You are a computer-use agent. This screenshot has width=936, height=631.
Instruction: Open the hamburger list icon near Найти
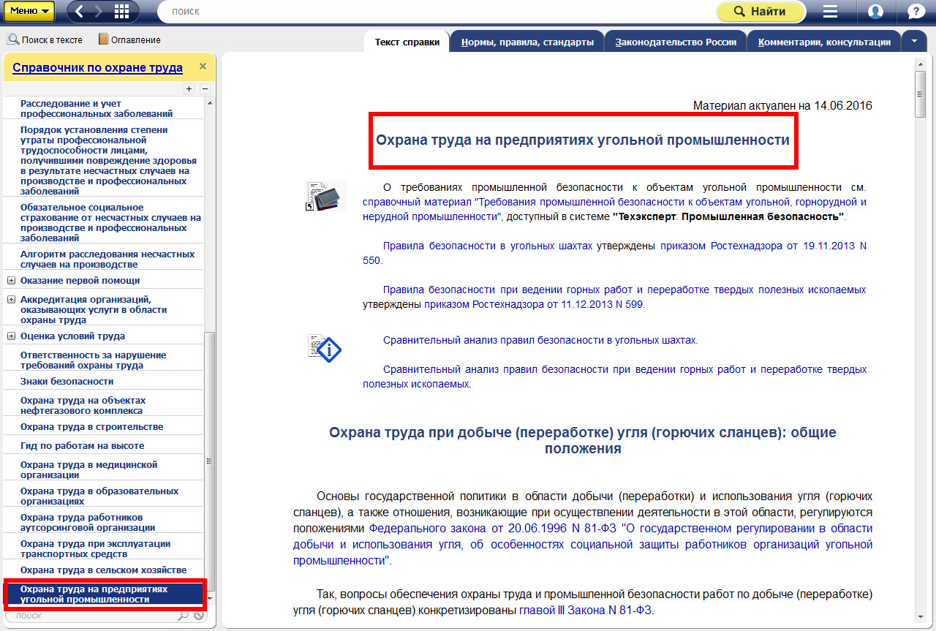830,12
